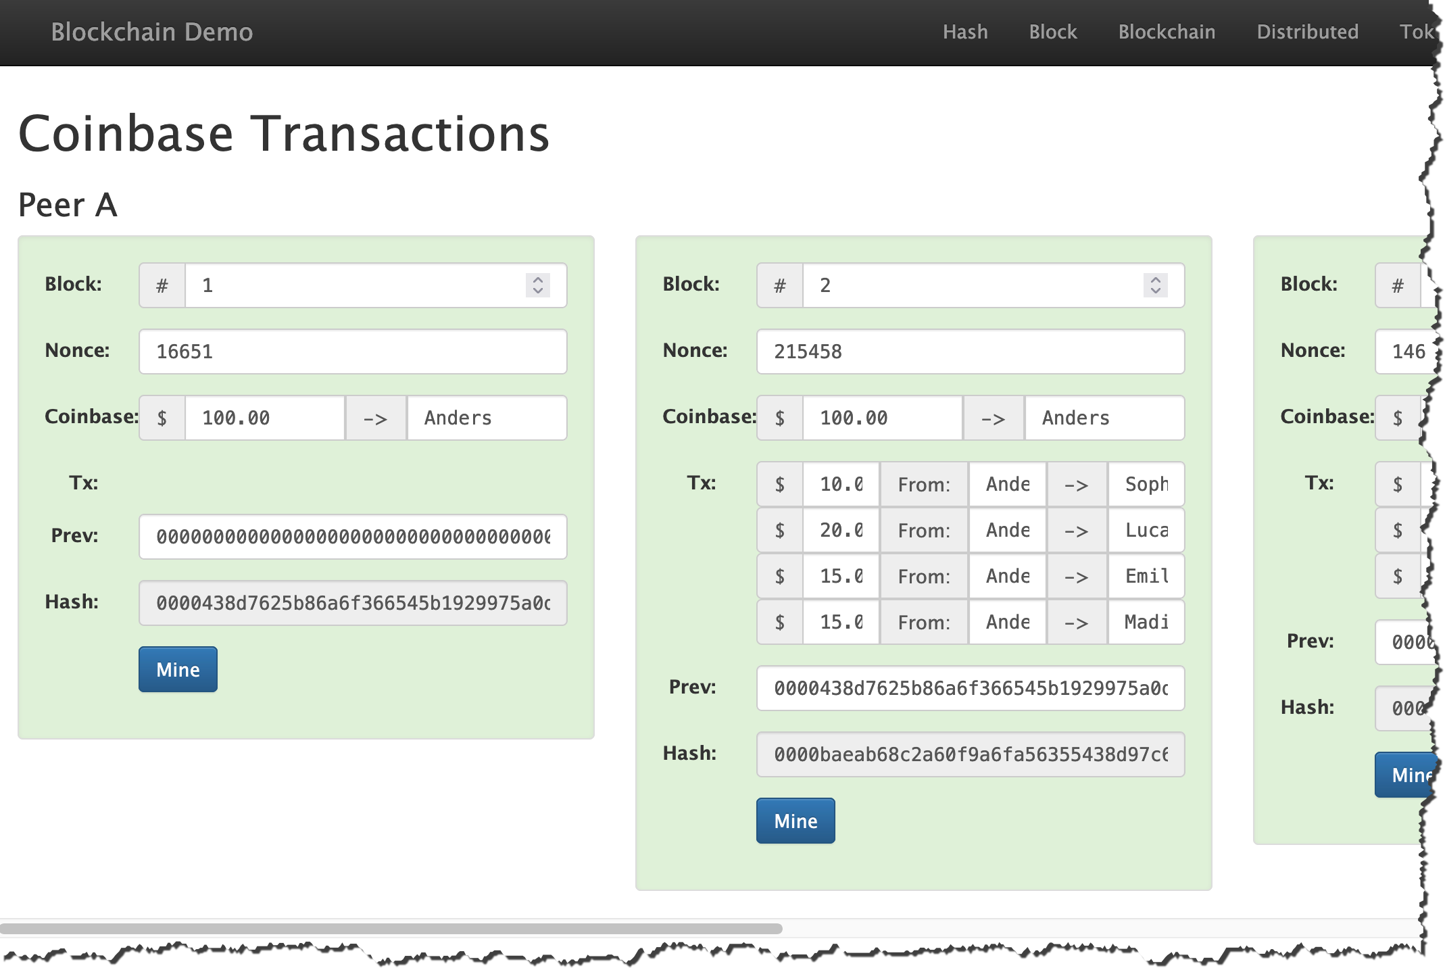The height and width of the screenshot is (968, 1445).
Task: Click the Block 1 number stepper arrows
Action: [537, 285]
